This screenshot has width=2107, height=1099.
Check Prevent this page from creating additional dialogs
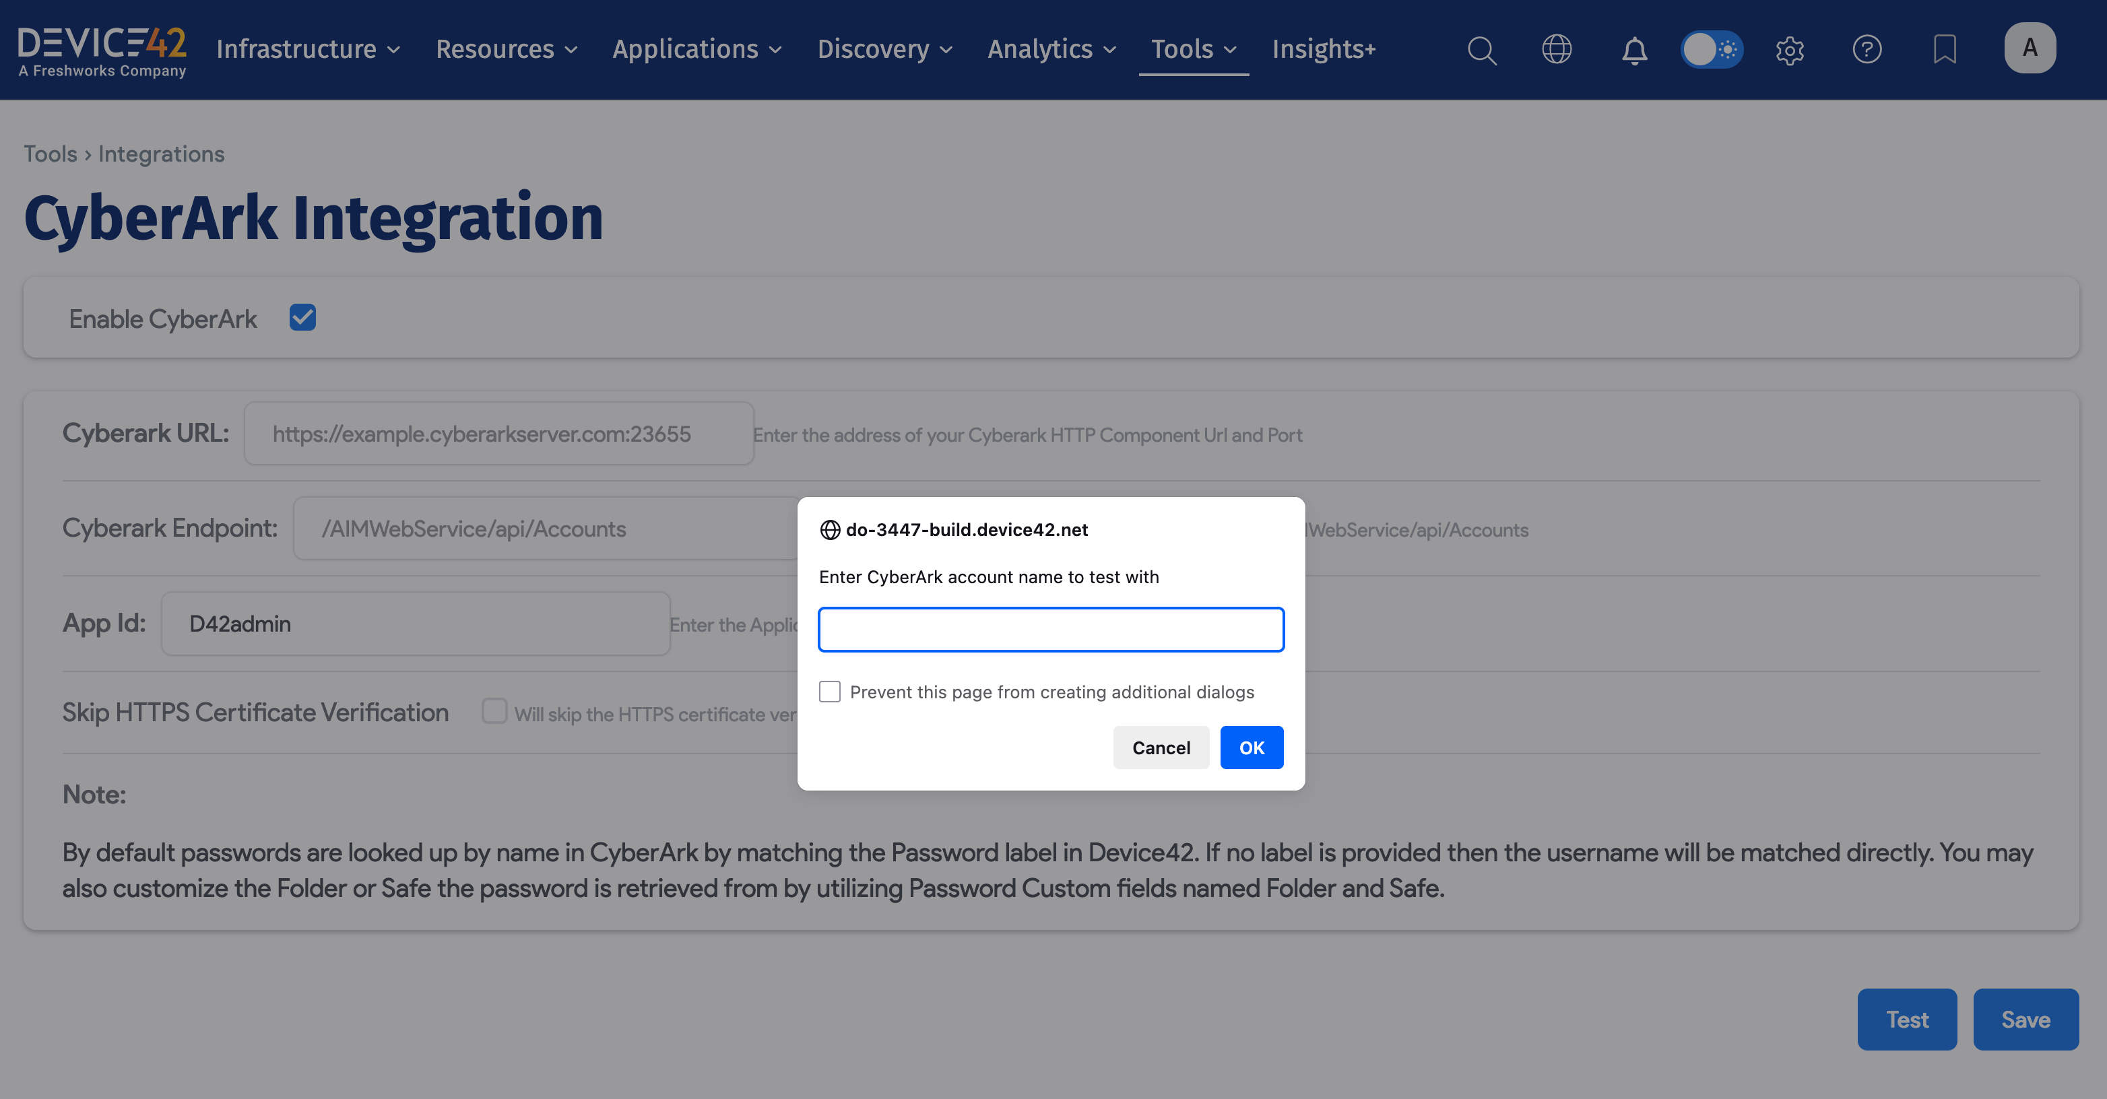click(x=829, y=691)
